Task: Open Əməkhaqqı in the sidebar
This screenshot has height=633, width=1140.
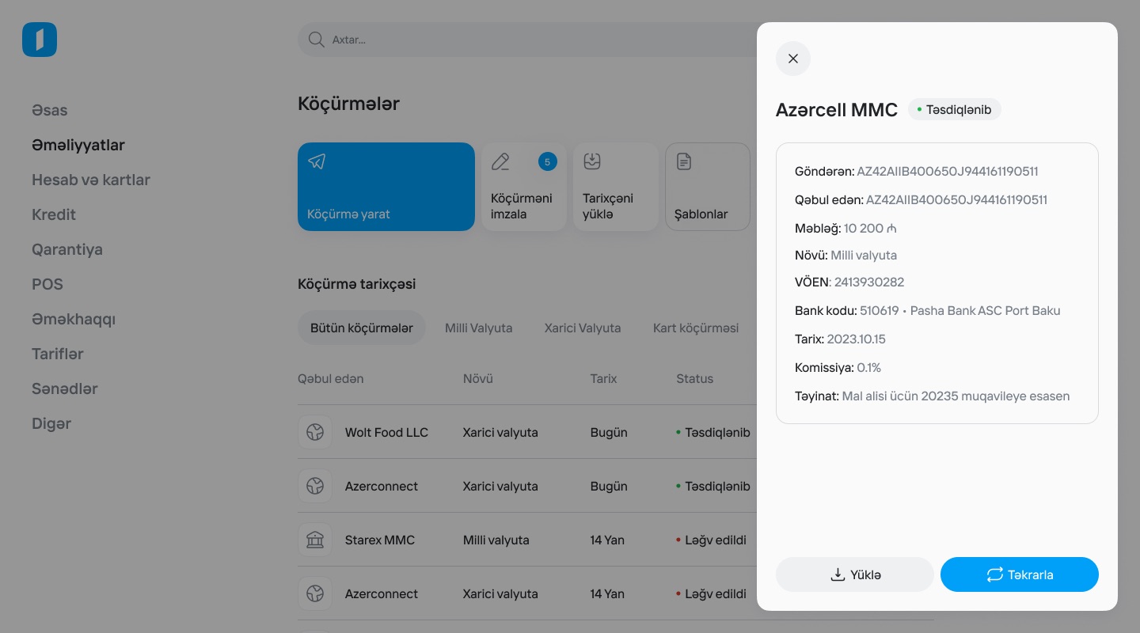Action: click(74, 319)
